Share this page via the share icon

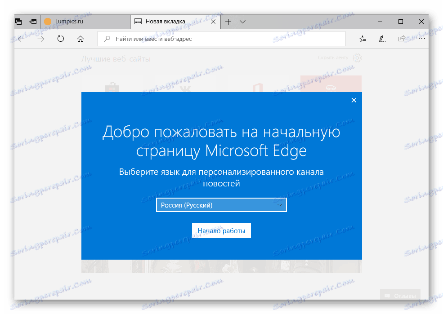(x=402, y=39)
